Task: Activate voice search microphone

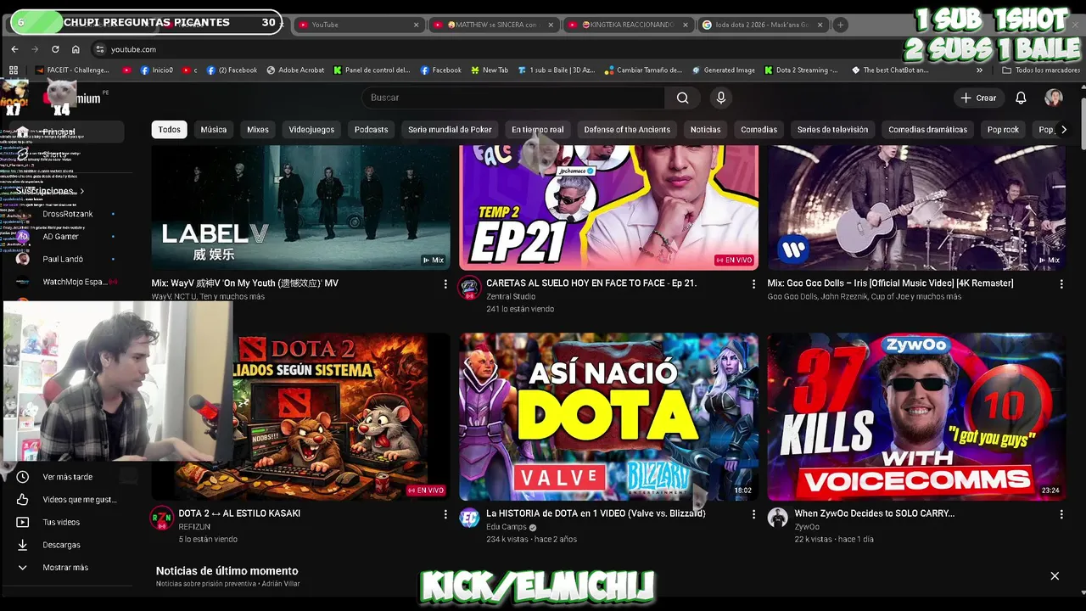Action: (721, 98)
